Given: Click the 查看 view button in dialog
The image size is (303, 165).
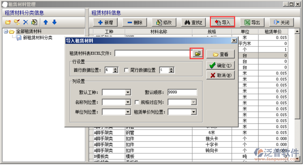Looking at the screenshot, I should [x=220, y=54].
